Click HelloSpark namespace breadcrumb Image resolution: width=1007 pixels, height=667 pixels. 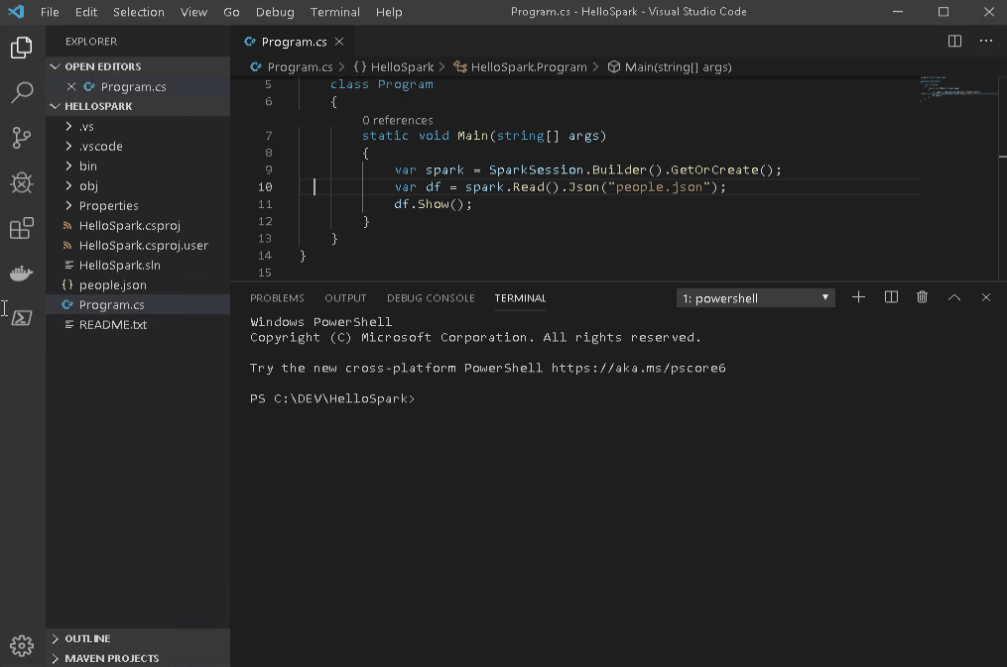(402, 66)
